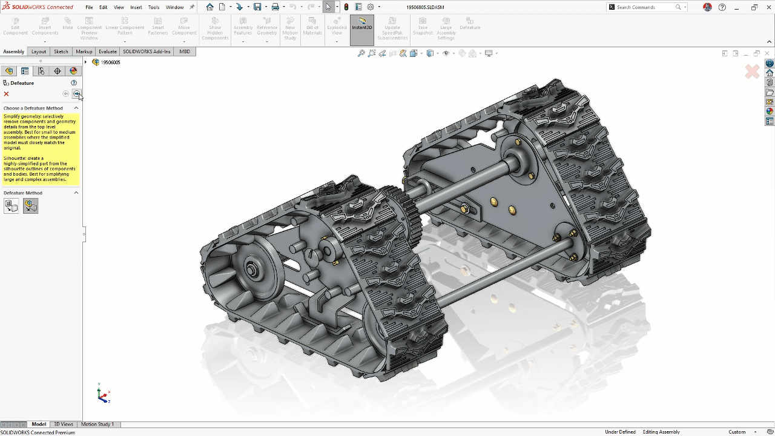The image size is (775, 436).
Task: Collapse the Defeature Method section
Action: click(76, 193)
